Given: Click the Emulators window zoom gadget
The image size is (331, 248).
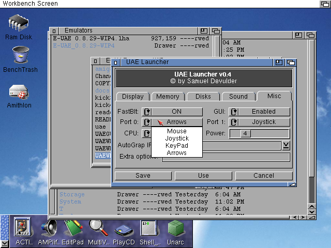Looking at the screenshot, I should point(204,31).
